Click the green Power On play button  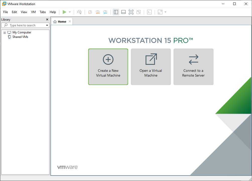tap(65, 12)
